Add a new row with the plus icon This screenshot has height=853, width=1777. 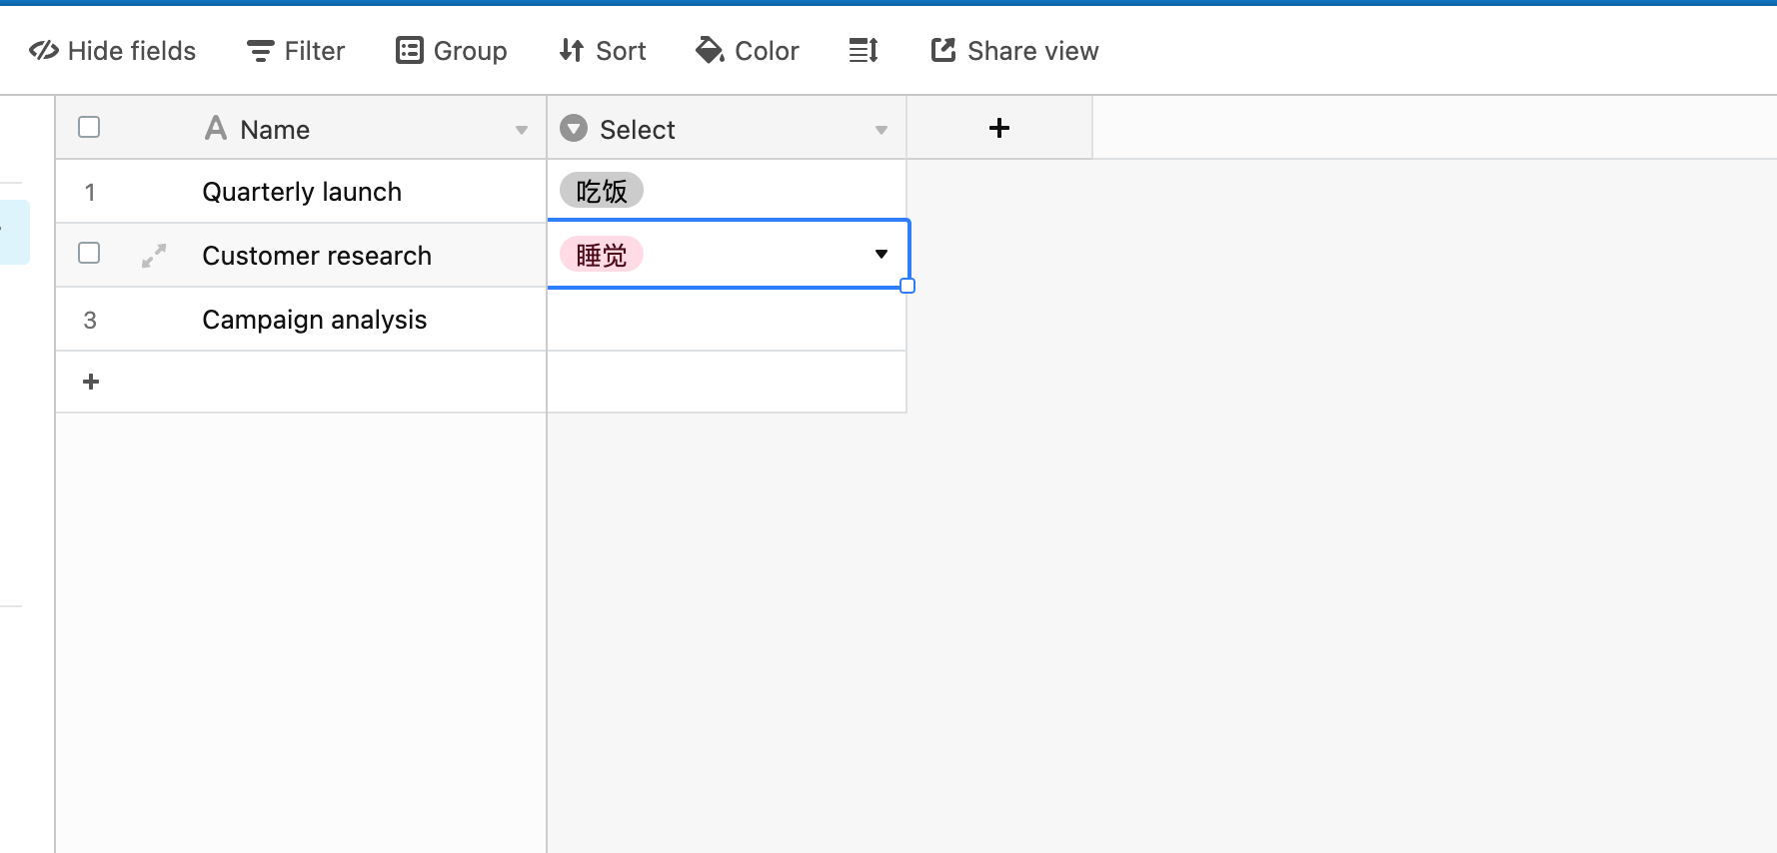(x=91, y=382)
